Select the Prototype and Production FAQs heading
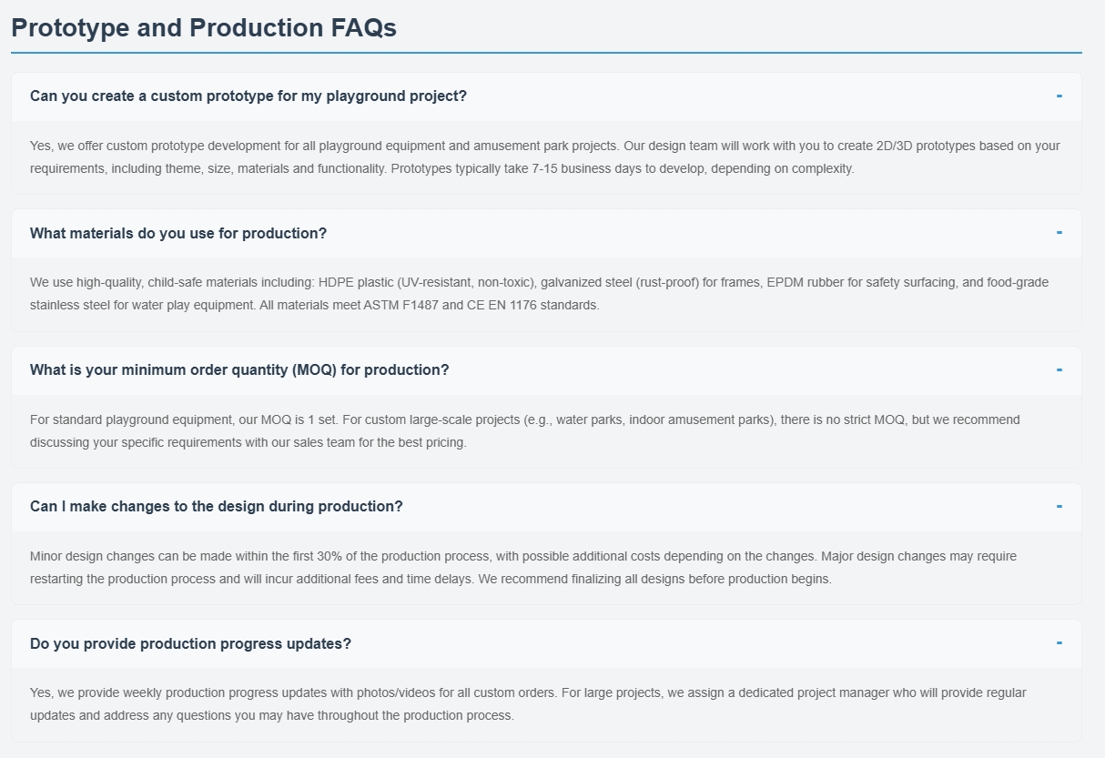This screenshot has width=1105, height=758. point(203,27)
